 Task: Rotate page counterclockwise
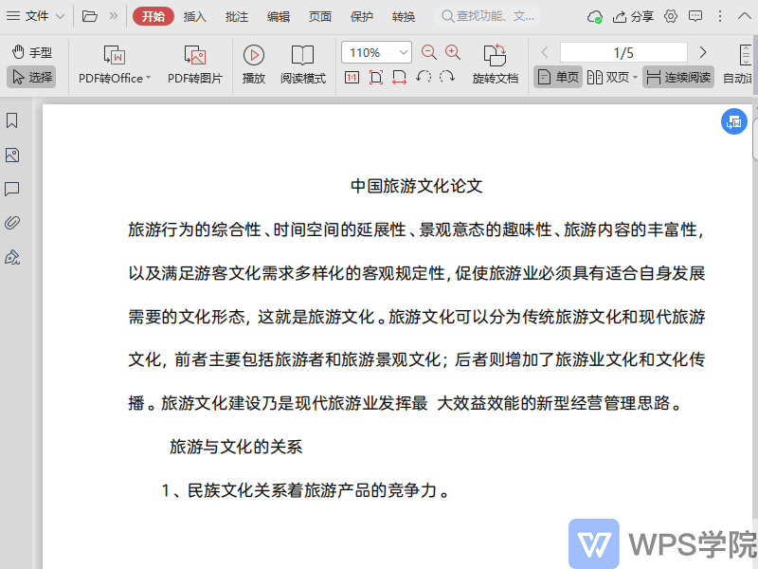[x=424, y=78]
